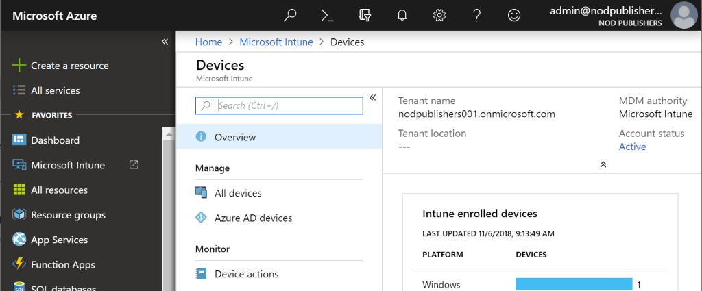The image size is (702, 291).
Task: Click the Dashboard icon in favorites
Action: tap(19, 140)
